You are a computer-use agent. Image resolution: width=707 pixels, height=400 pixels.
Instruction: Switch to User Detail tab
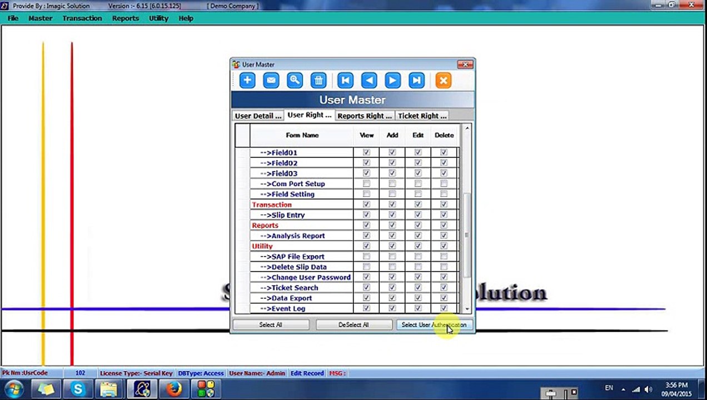tap(258, 116)
